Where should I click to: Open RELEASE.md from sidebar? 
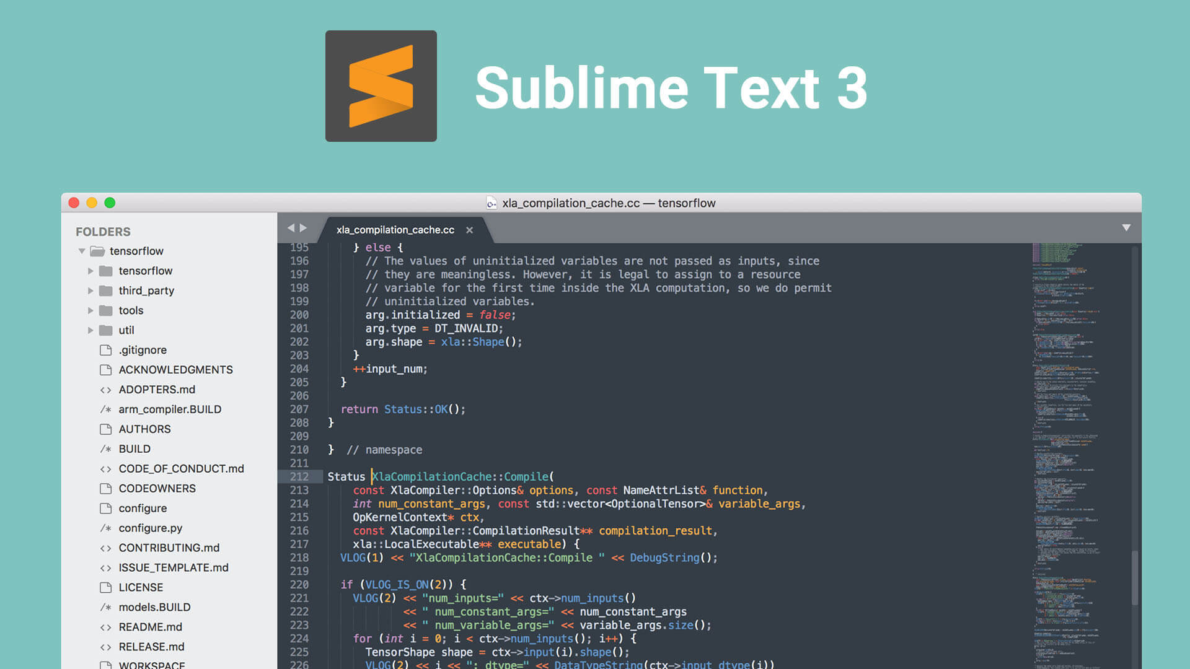(x=151, y=647)
